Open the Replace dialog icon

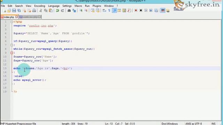pyautogui.click(x=74, y=11)
